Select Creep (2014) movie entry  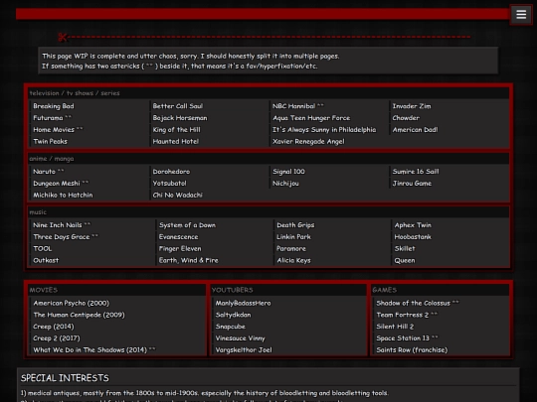(54, 327)
